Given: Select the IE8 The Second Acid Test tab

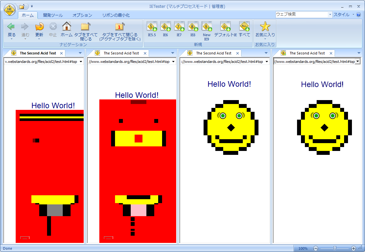Looking at the screenshot, I should click(x=213, y=53).
